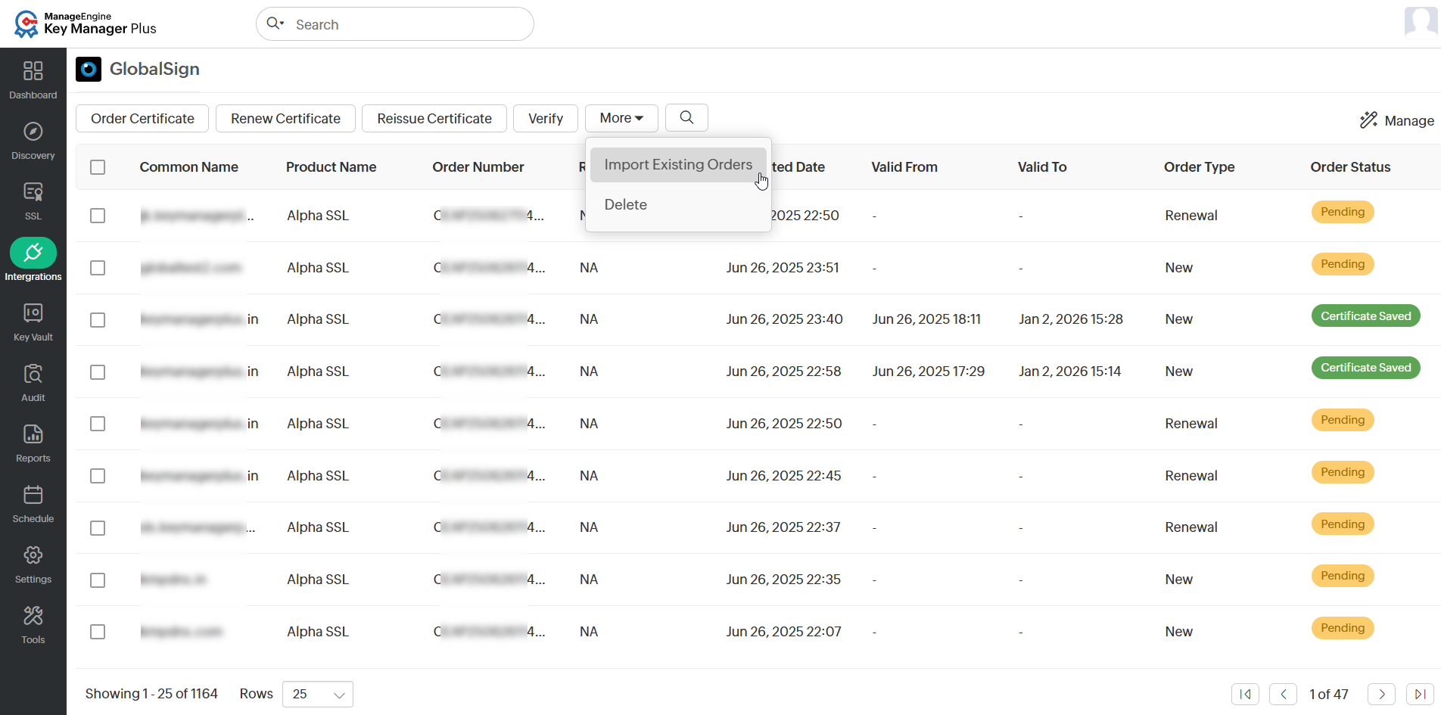This screenshot has width=1441, height=715.
Task: Sort by Order Number column header
Action: coord(478,167)
